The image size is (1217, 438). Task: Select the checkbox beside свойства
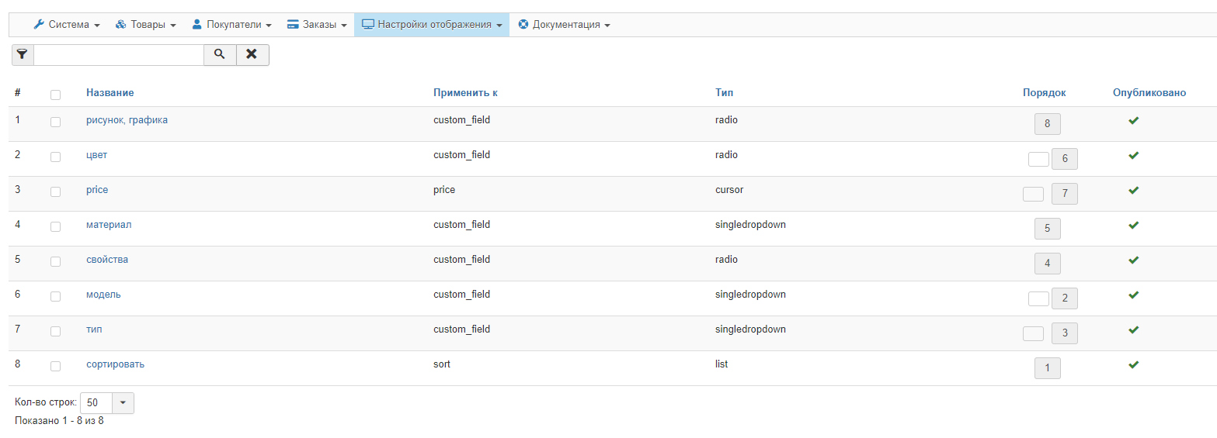click(x=55, y=261)
